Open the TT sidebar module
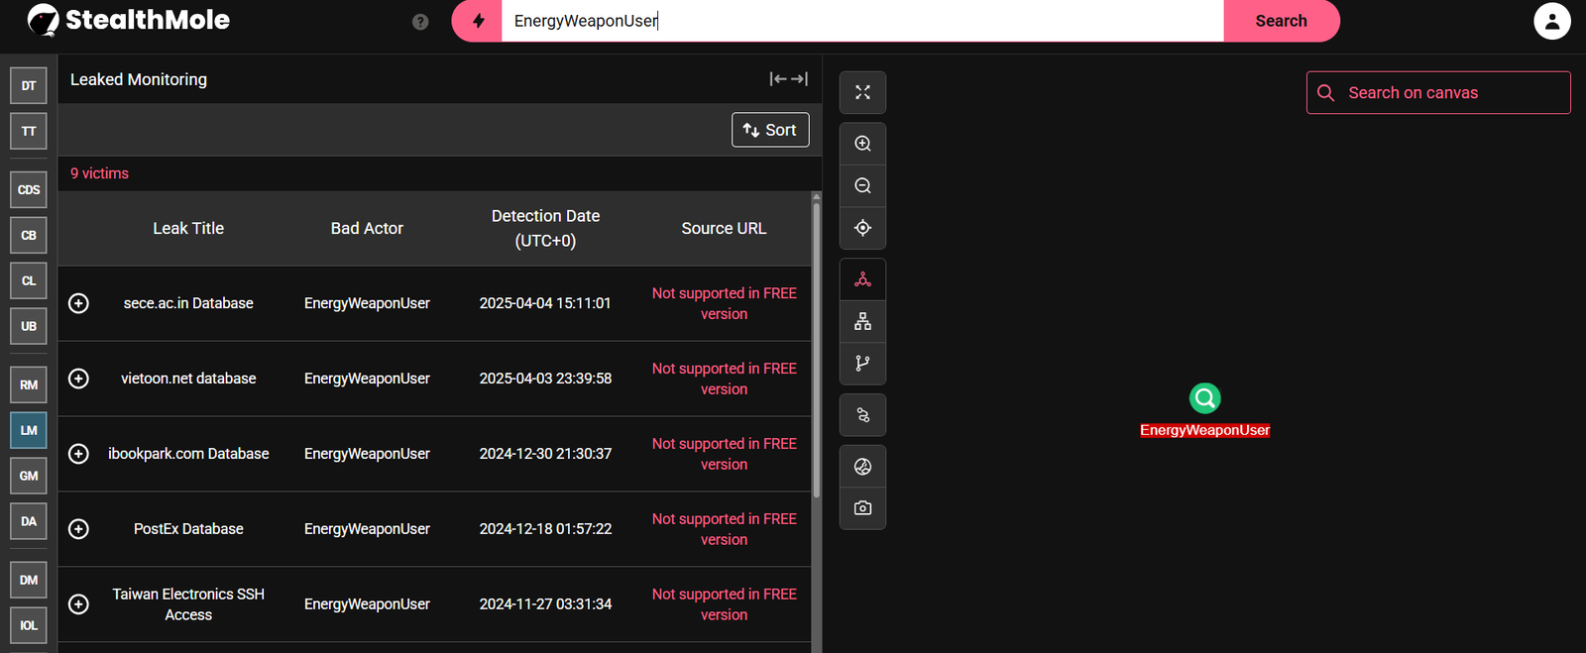 tap(29, 131)
